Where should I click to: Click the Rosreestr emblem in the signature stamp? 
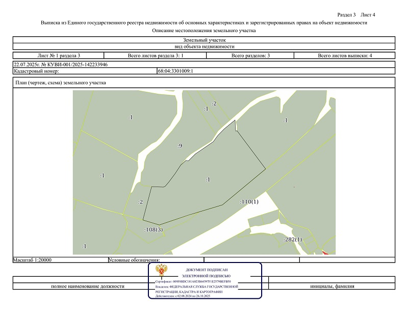pos(163,274)
